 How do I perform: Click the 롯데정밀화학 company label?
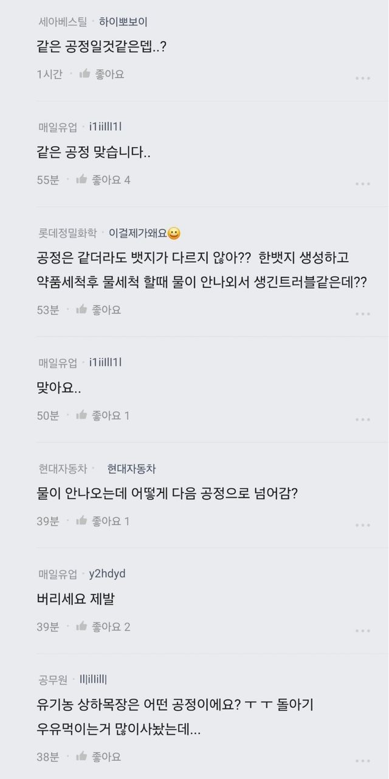point(67,233)
